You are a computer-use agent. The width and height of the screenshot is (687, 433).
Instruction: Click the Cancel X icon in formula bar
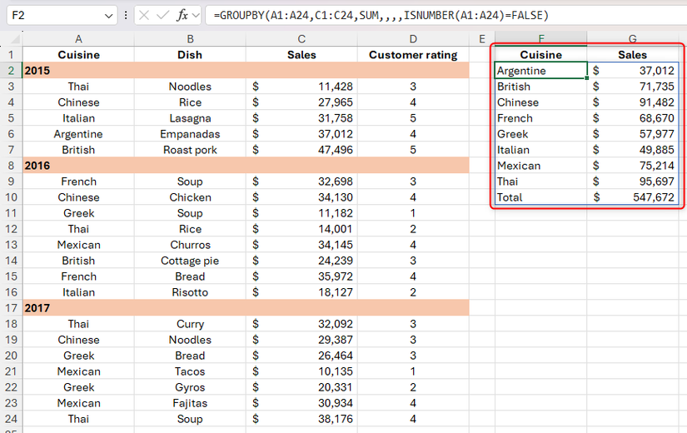pyautogui.click(x=144, y=16)
